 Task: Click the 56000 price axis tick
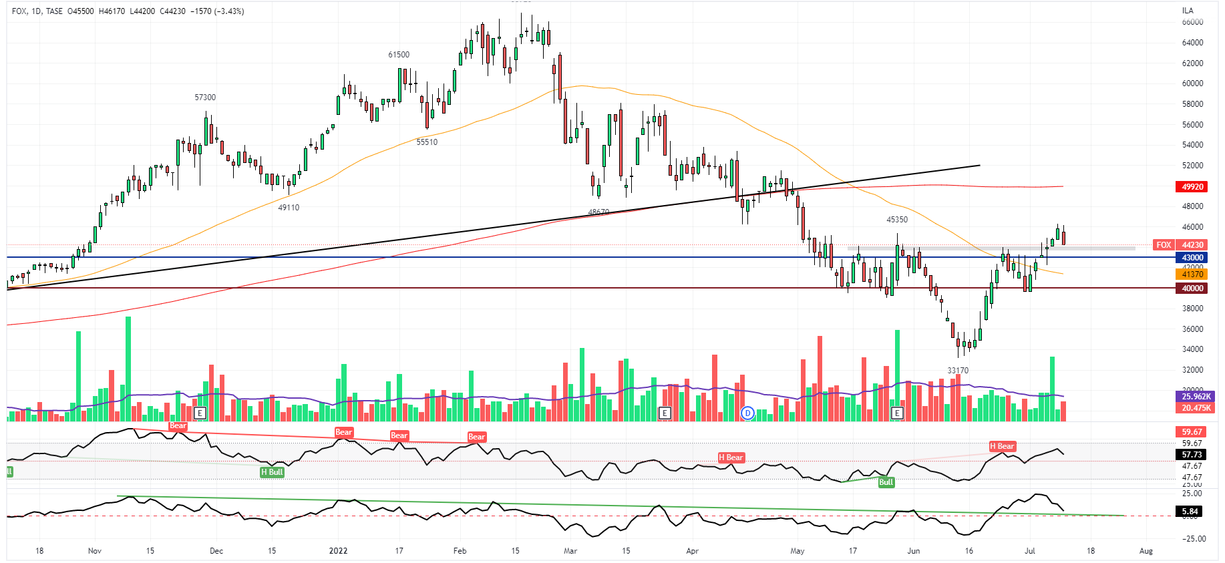coord(1192,125)
